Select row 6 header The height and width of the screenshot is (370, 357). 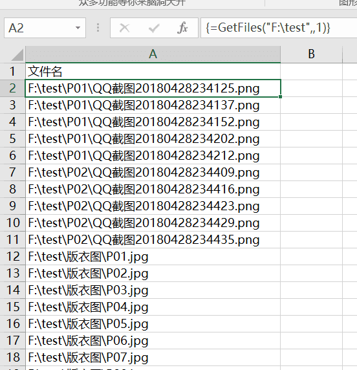pyautogui.click(x=13, y=155)
